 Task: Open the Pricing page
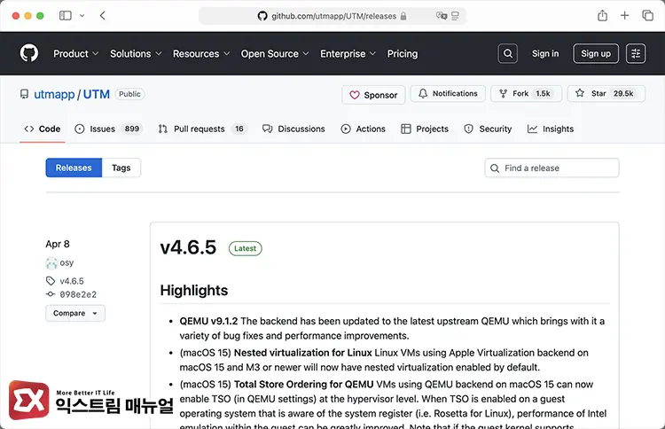tap(403, 54)
